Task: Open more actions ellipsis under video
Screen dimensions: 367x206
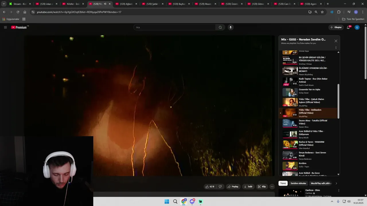Action: click(272, 187)
